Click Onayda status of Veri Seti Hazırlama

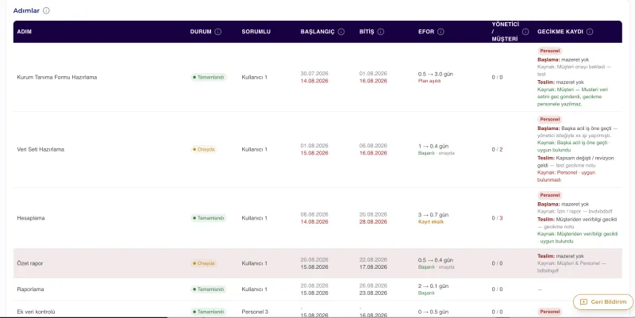203,149
